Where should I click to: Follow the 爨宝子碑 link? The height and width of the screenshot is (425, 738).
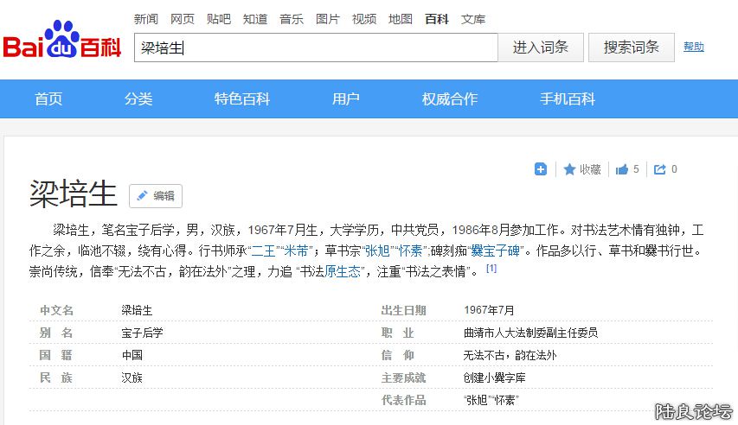[x=495, y=251]
